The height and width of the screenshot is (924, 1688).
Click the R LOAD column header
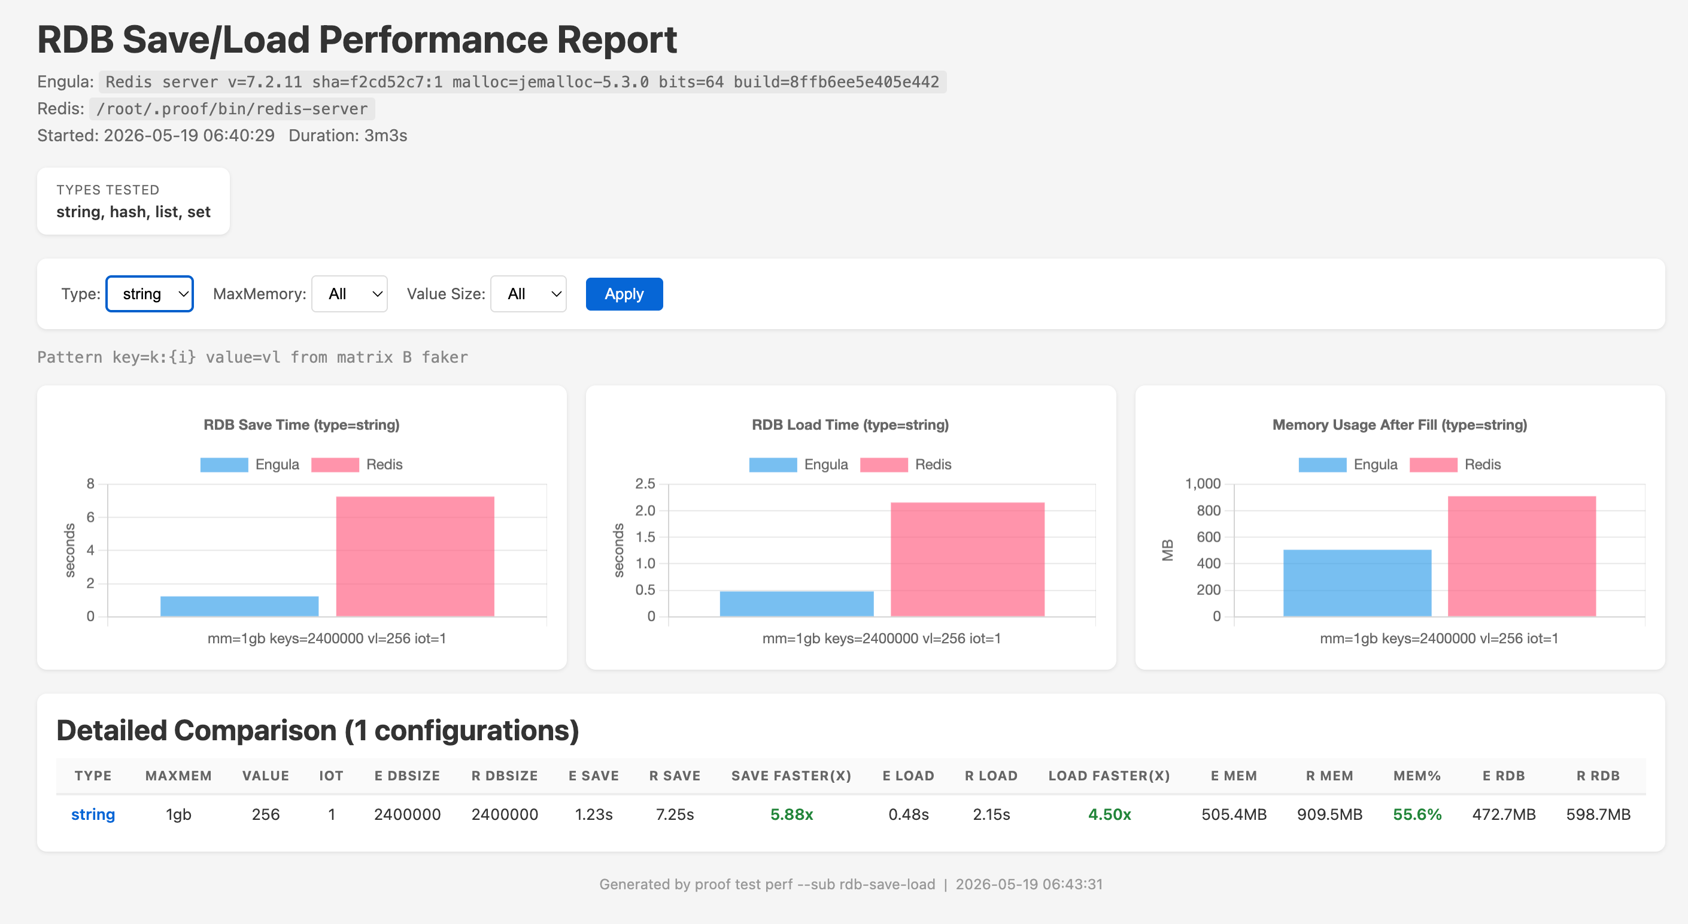[x=991, y=776]
